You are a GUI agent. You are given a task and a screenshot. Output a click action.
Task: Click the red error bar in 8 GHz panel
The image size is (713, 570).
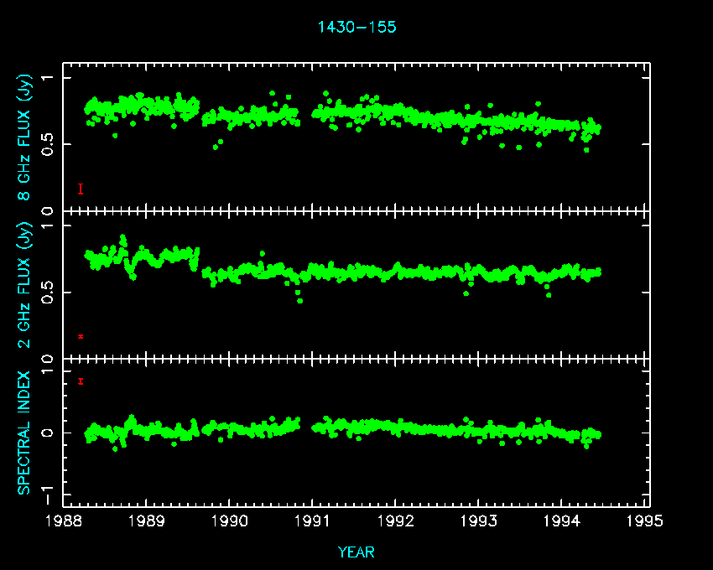[81, 189]
